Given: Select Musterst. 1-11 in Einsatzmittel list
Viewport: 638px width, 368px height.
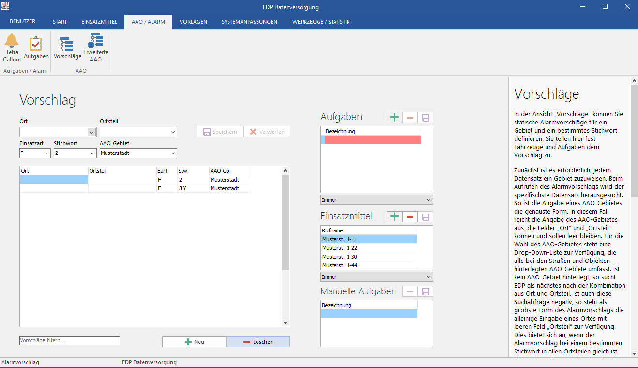Looking at the screenshot, I should (368, 239).
